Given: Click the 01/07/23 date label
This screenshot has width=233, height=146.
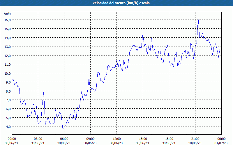Looking at the screenshot, I should click(x=221, y=143).
